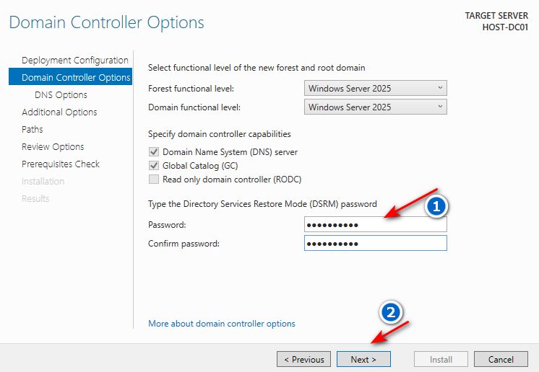Toggle the Global Catalog (GC) checkbox

[153, 166]
